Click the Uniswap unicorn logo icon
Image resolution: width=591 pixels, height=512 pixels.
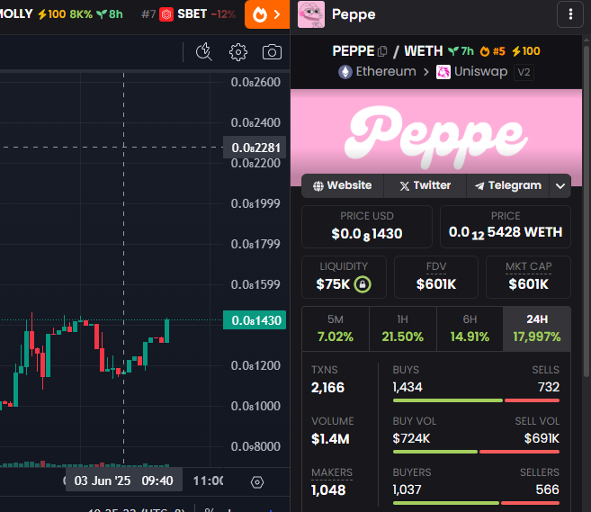[443, 72]
